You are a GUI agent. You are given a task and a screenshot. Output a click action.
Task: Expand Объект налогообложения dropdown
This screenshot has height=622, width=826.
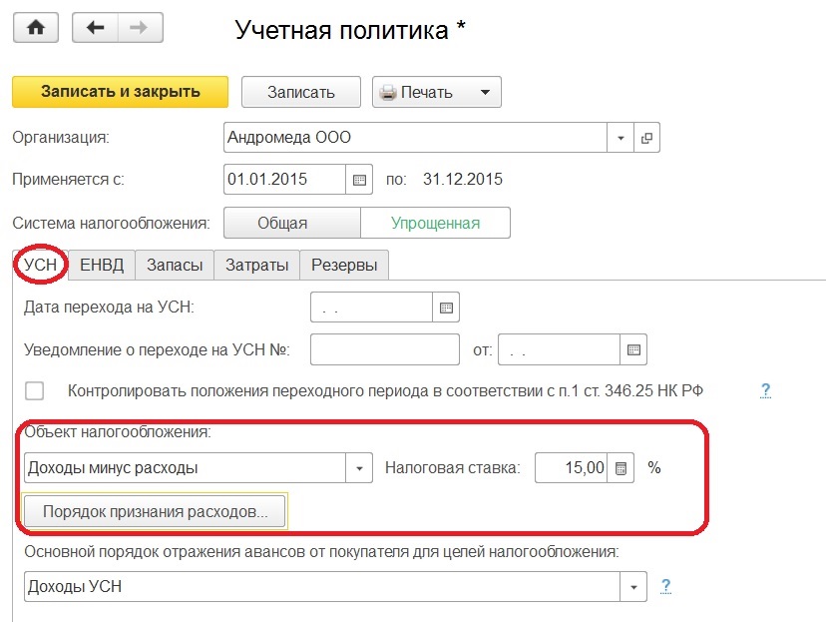click(359, 468)
